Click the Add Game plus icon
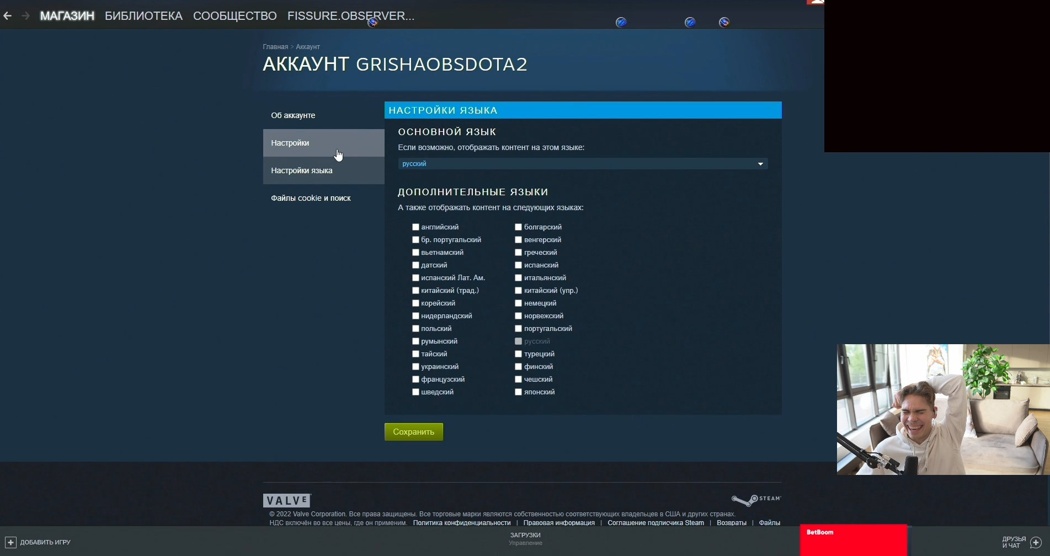 (10, 542)
